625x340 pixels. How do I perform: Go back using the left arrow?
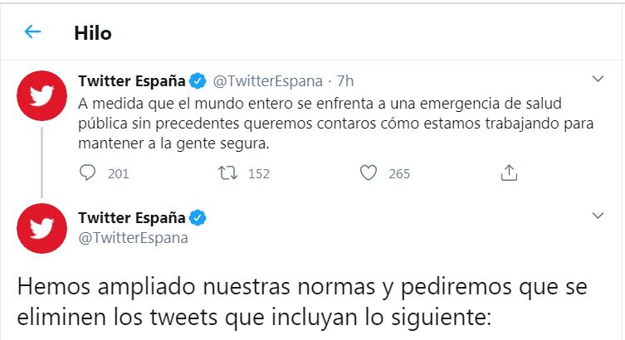[32, 32]
